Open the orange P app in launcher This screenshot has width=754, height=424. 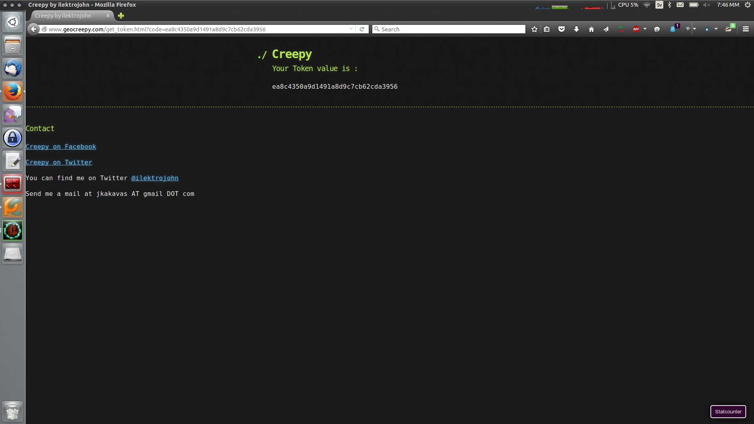(x=13, y=207)
